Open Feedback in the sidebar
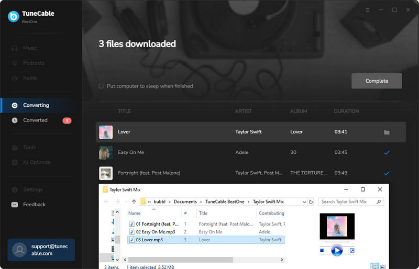Screen dimensions: 419x269 [34, 205]
